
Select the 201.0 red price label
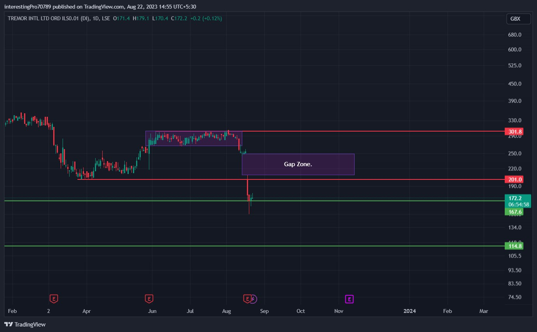514,179
